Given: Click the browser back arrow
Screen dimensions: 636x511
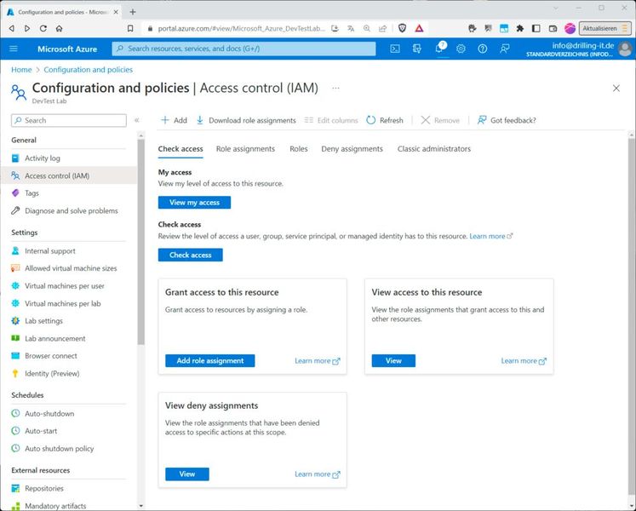Looking at the screenshot, I should tap(12, 28).
